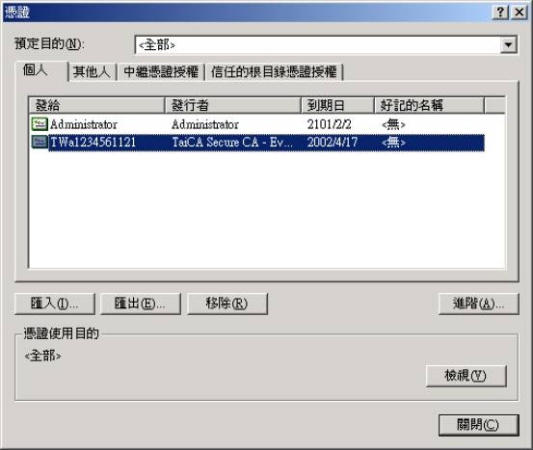Open the 進階(A)... settings button
533x450 pixels.
click(479, 304)
